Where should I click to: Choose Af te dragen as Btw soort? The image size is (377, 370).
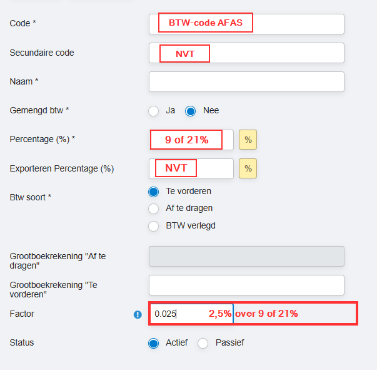[x=153, y=208]
